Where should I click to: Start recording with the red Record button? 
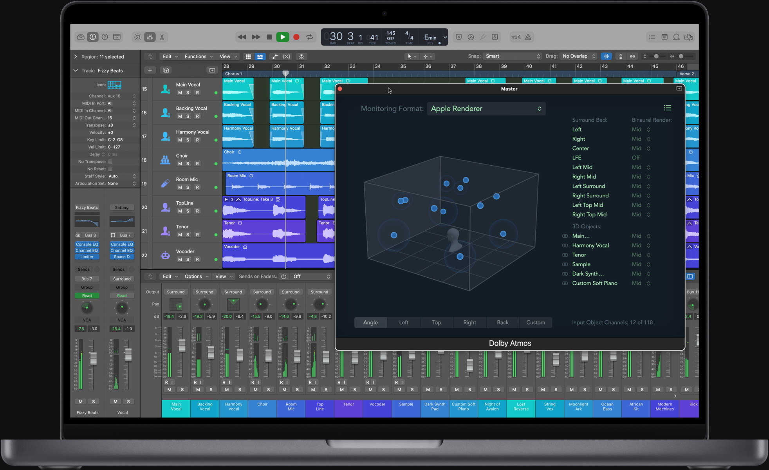[x=296, y=37]
